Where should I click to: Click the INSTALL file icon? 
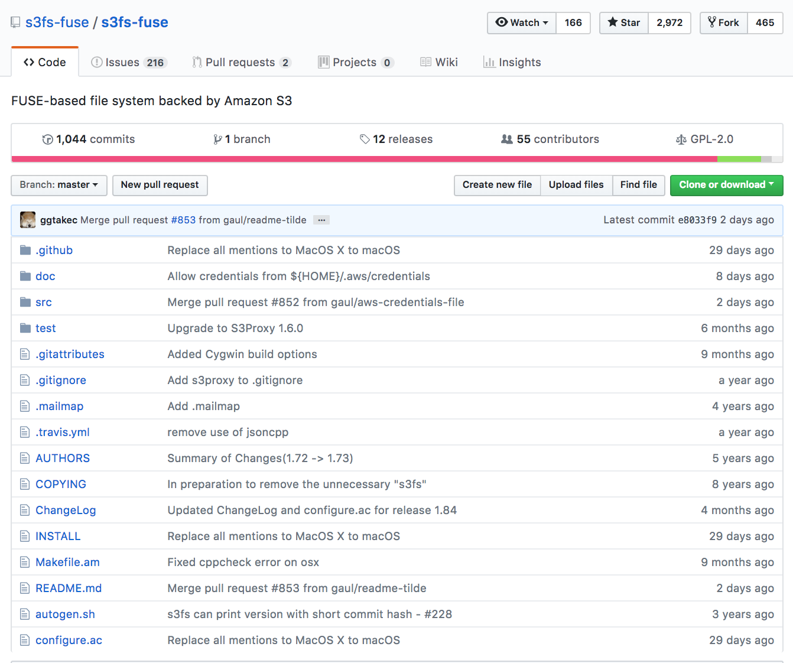click(25, 536)
